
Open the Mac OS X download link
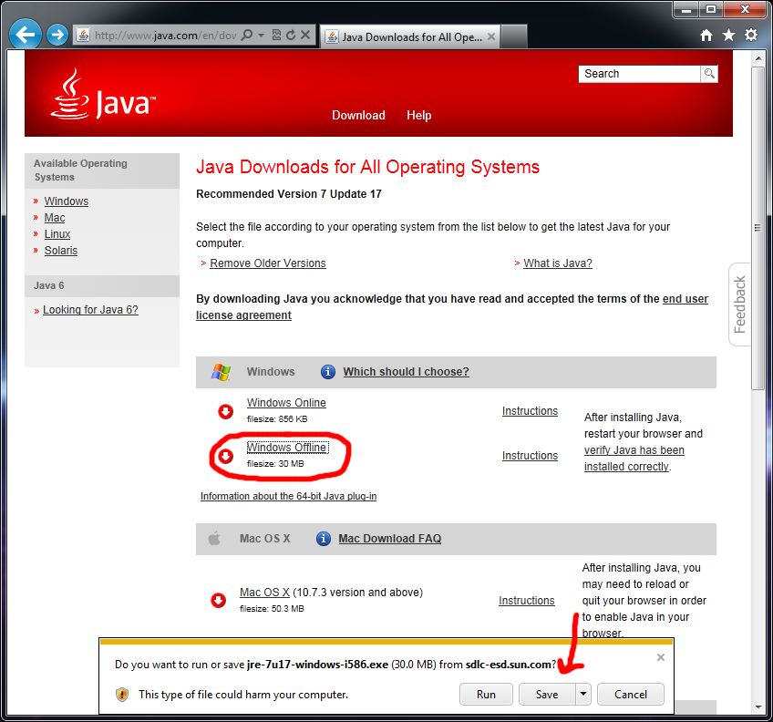tap(264, 593)
